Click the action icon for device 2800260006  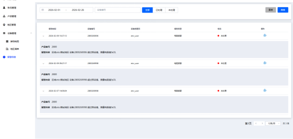[x=265, y=35]
